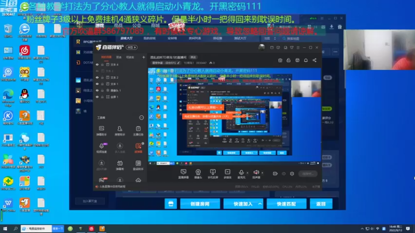This screenshot has width=415, height=233.
Task: Open the 歌词助手 tool
Action: [x=138, y=165]
